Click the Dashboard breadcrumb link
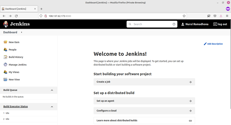 pos(10,32)
